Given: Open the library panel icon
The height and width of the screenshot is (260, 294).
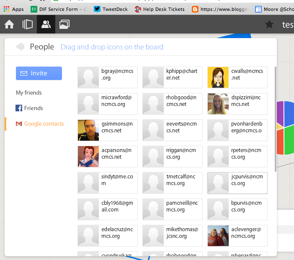Looking at the screenshot, I should tap(27, 24).
